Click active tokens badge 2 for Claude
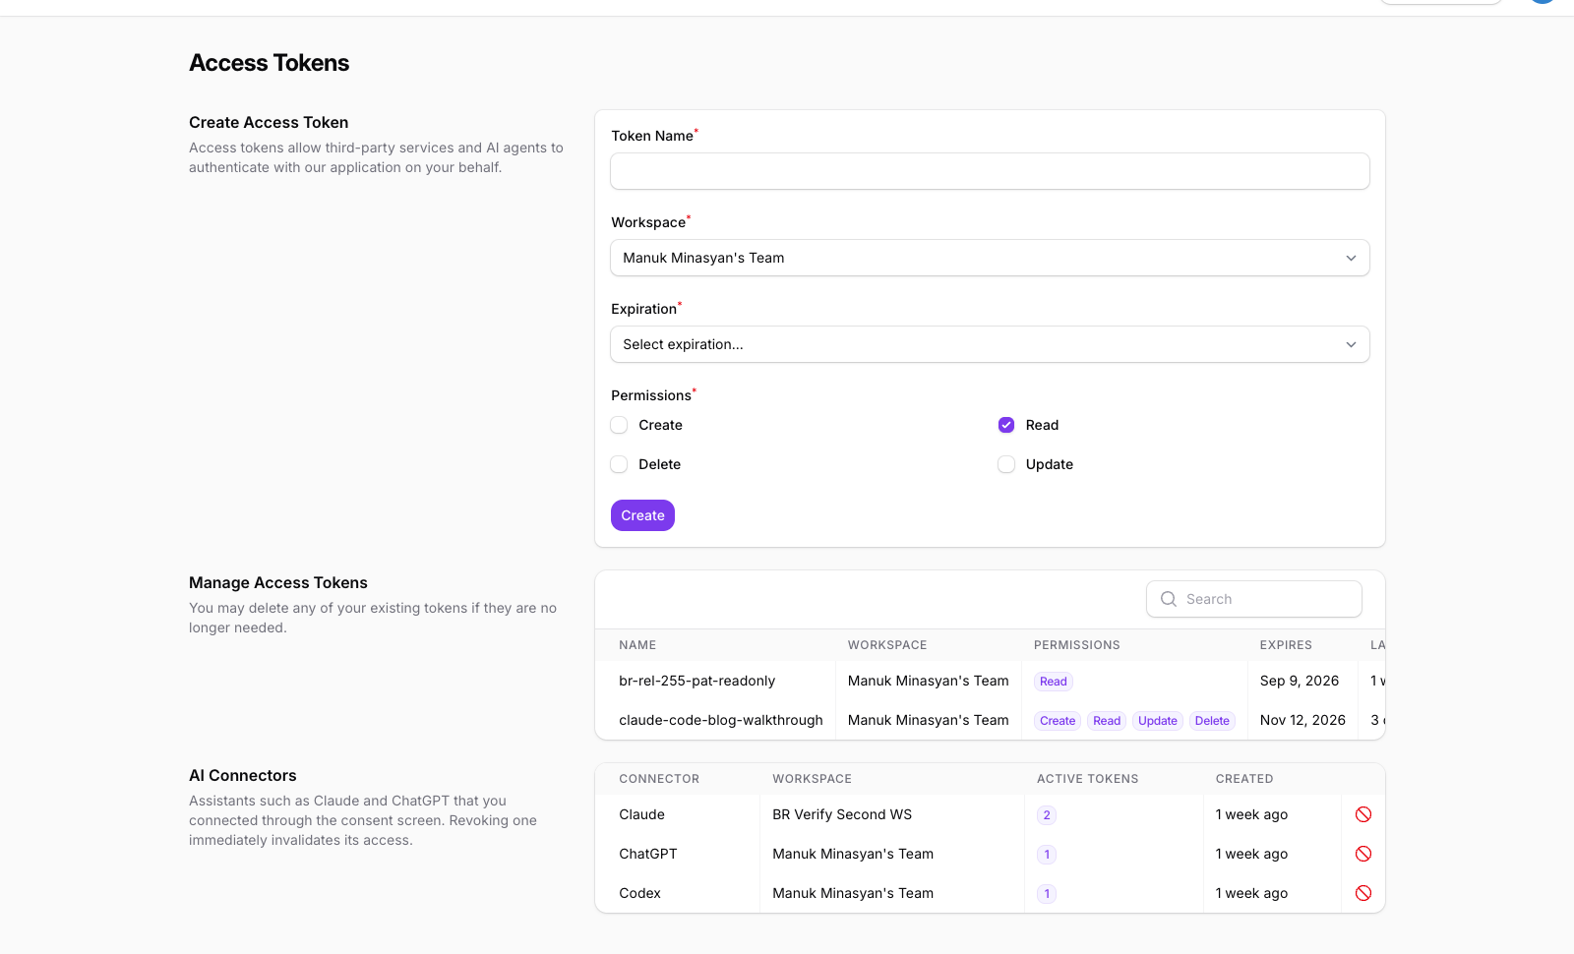Image resolution: width=1574 pixels, height=954 pixels. (x=1047, y=815)
